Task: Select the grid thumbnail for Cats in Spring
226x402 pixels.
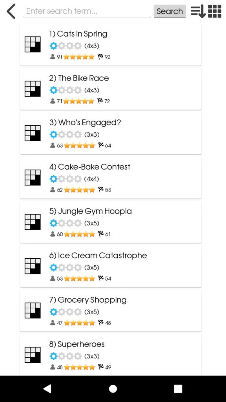Action: (x=33, y=44)
